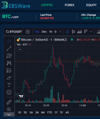
Task: Click the Vol · BTC indicator label
Action: (x=22, y=45)
